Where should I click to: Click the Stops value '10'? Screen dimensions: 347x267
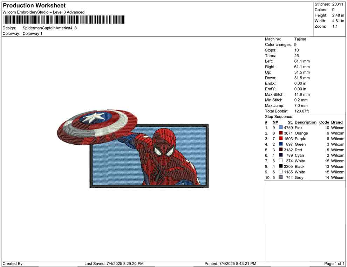(297, 50)
